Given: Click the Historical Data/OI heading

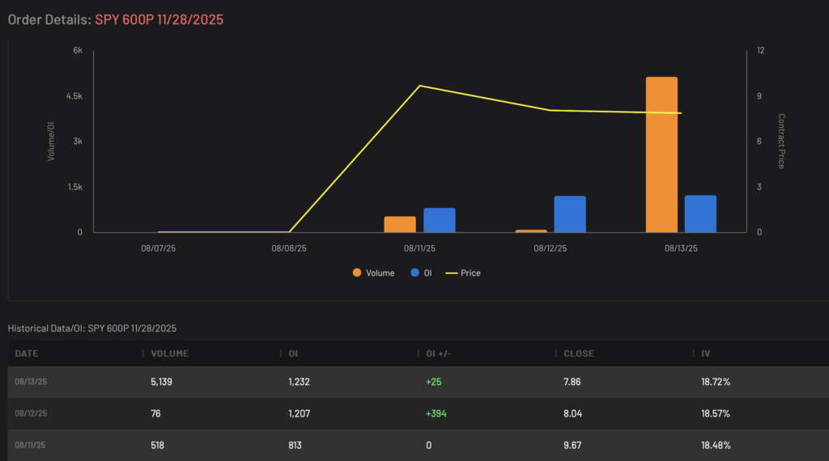Looking at the screenshot, I should [92, 328].
